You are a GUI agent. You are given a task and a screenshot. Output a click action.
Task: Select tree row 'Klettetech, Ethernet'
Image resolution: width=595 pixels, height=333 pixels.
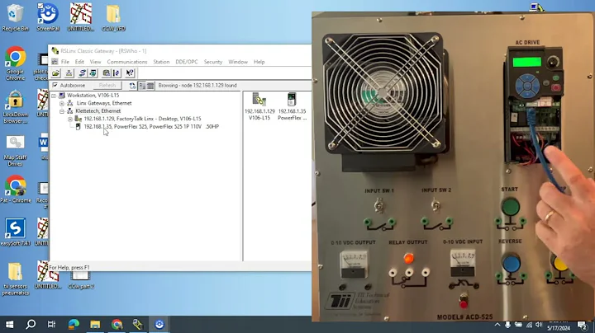[x=98, y=111]
